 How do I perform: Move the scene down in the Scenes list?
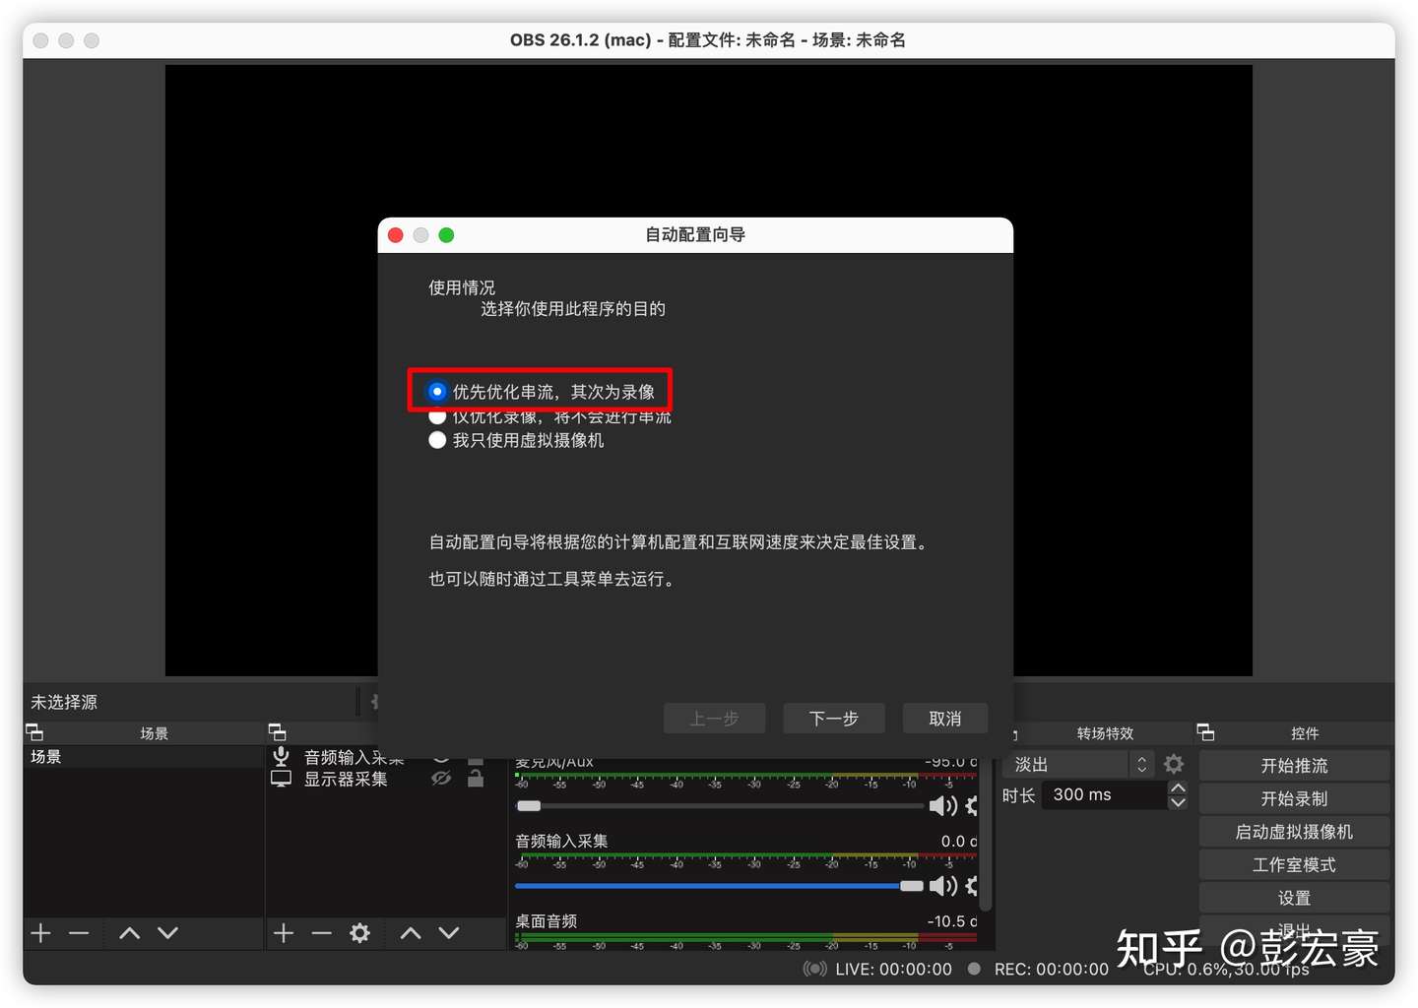pos(167,933)
